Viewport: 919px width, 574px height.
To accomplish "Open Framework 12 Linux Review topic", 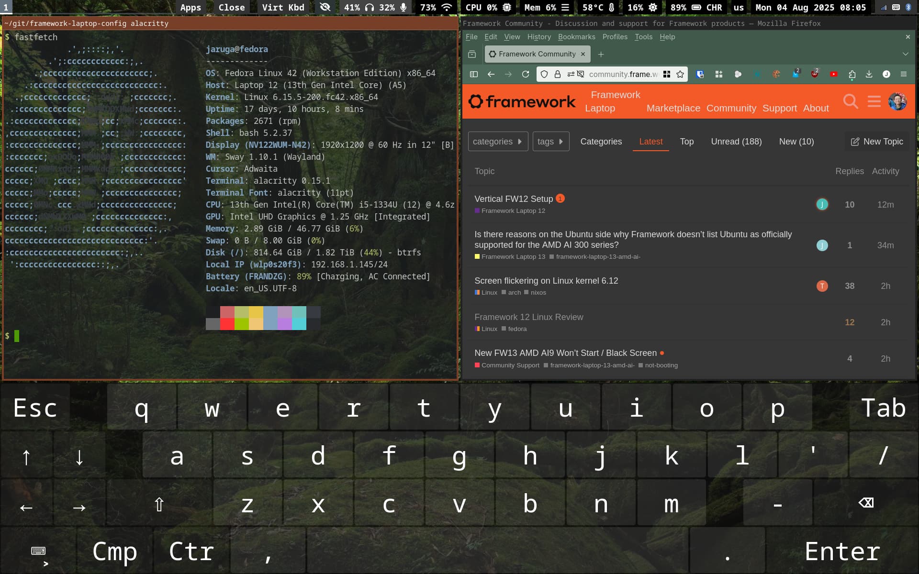I will pyautogui.click(x=528, y=317).
